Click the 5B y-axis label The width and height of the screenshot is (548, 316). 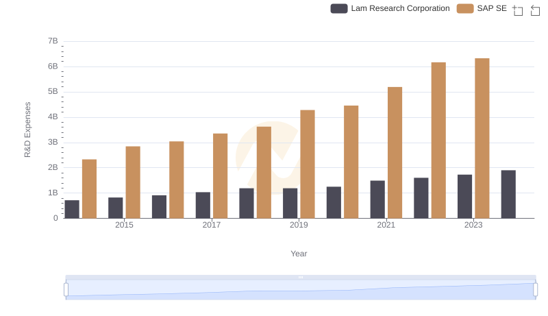pyautogui.click(x=53, y=92)
